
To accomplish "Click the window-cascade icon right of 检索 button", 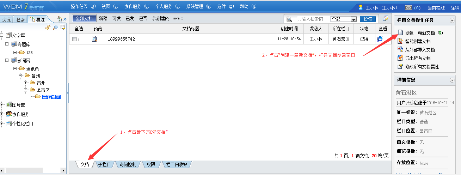I will pos(385,19).
